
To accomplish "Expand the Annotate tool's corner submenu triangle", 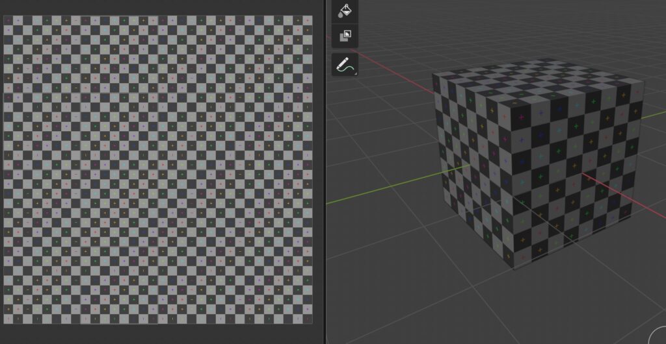I will click(x=355, y=74).
